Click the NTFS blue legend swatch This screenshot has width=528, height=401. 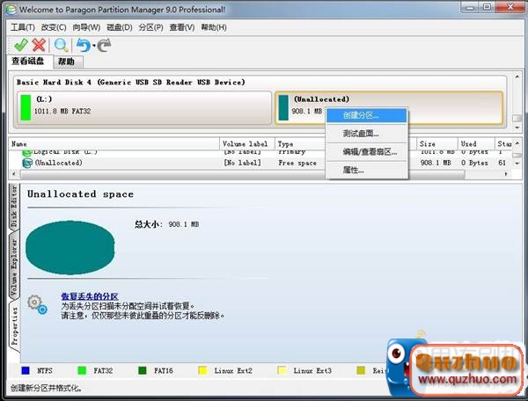click(x=26, y=370)
